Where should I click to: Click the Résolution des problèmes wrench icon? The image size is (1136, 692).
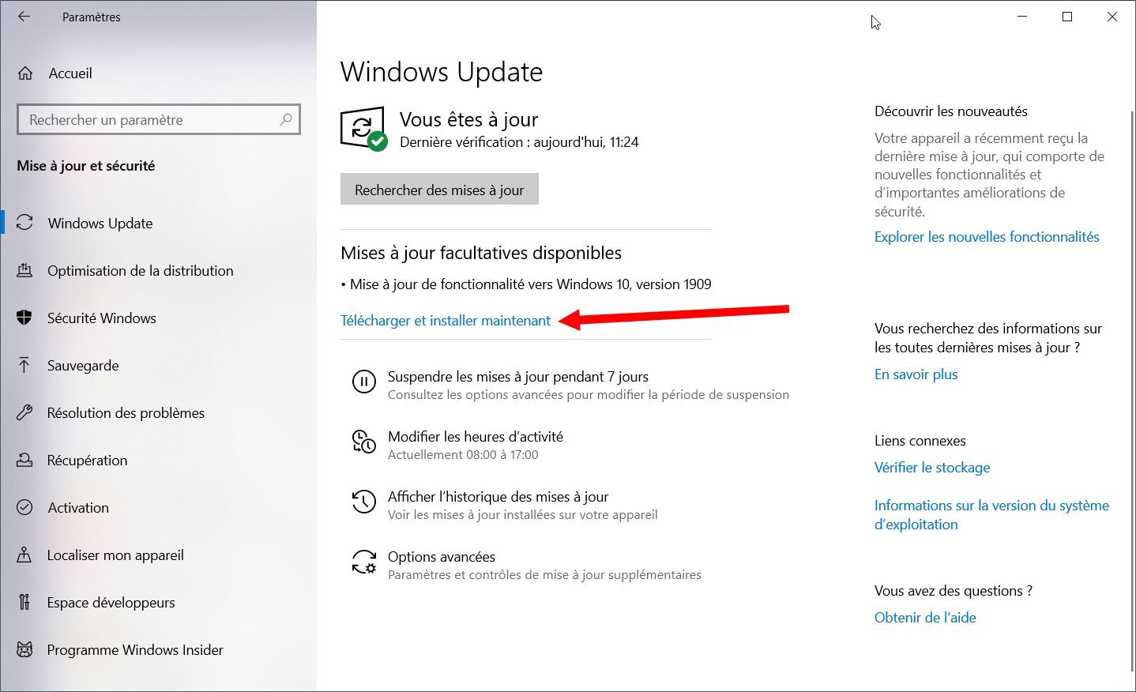(x=24, y=412)
